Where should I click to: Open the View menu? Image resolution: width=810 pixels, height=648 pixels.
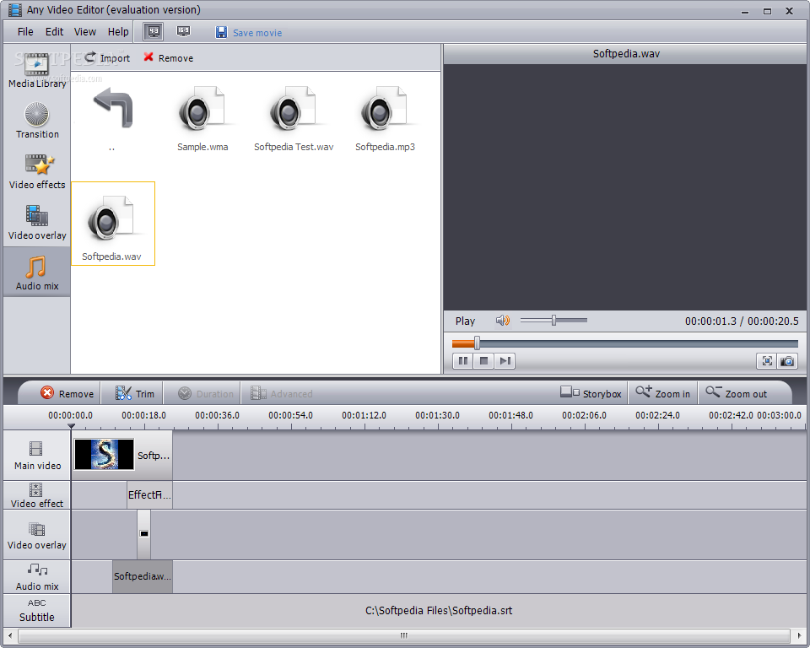pyautogui.click(x=84, y=31)
